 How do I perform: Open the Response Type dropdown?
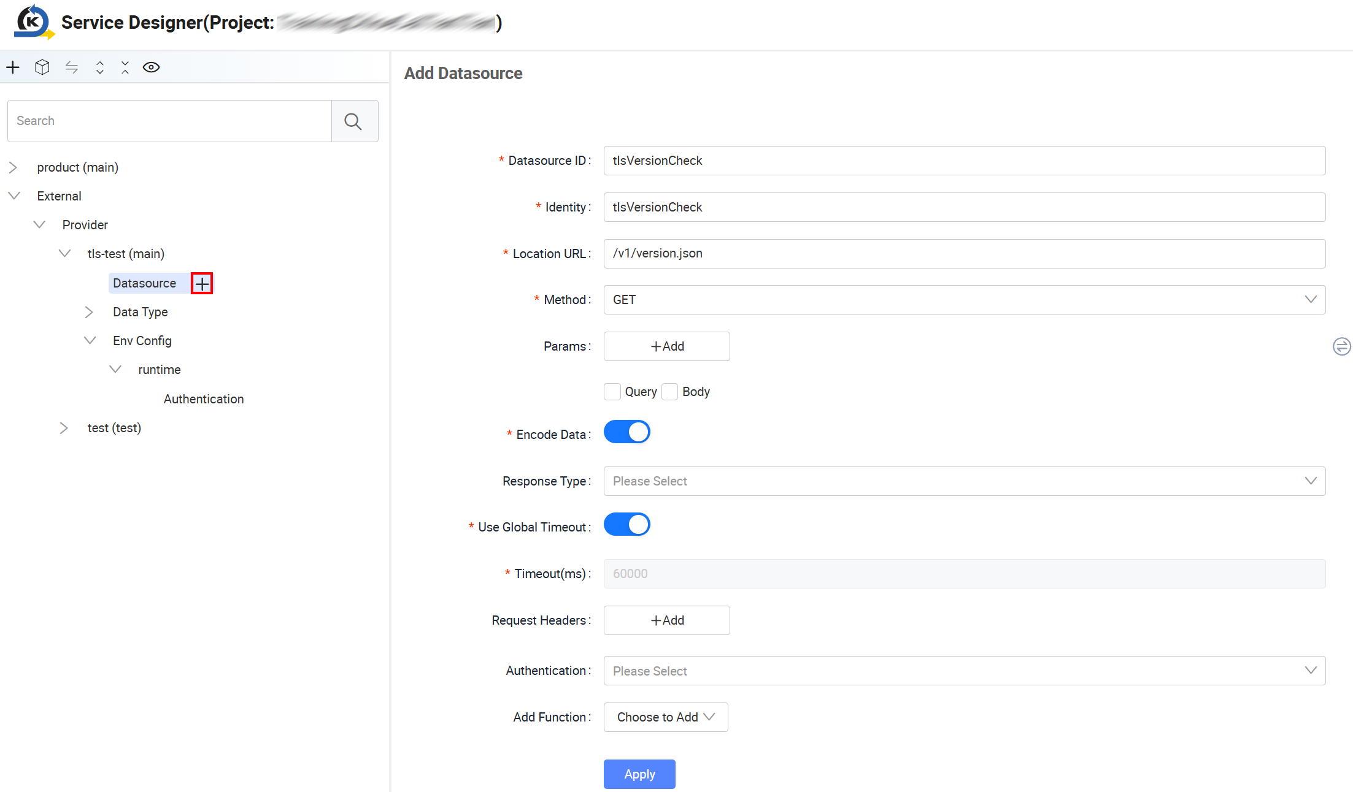click(965, 481)
